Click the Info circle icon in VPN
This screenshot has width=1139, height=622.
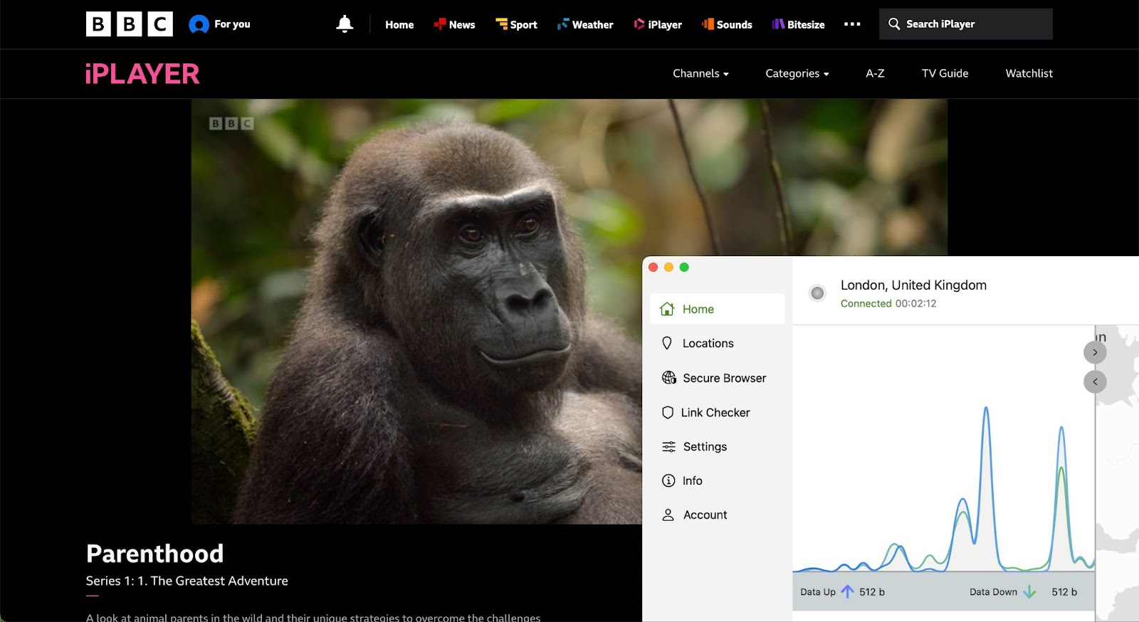pyautogui.click(x=668, y=481)
